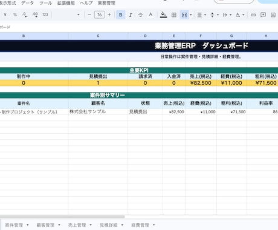278x230 pixels.
Task: Open the fill color picker
Action: point(163,15)
